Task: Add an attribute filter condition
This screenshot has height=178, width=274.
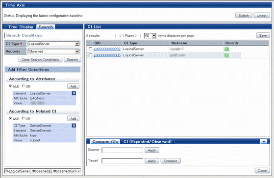Action: click(73, 86)
